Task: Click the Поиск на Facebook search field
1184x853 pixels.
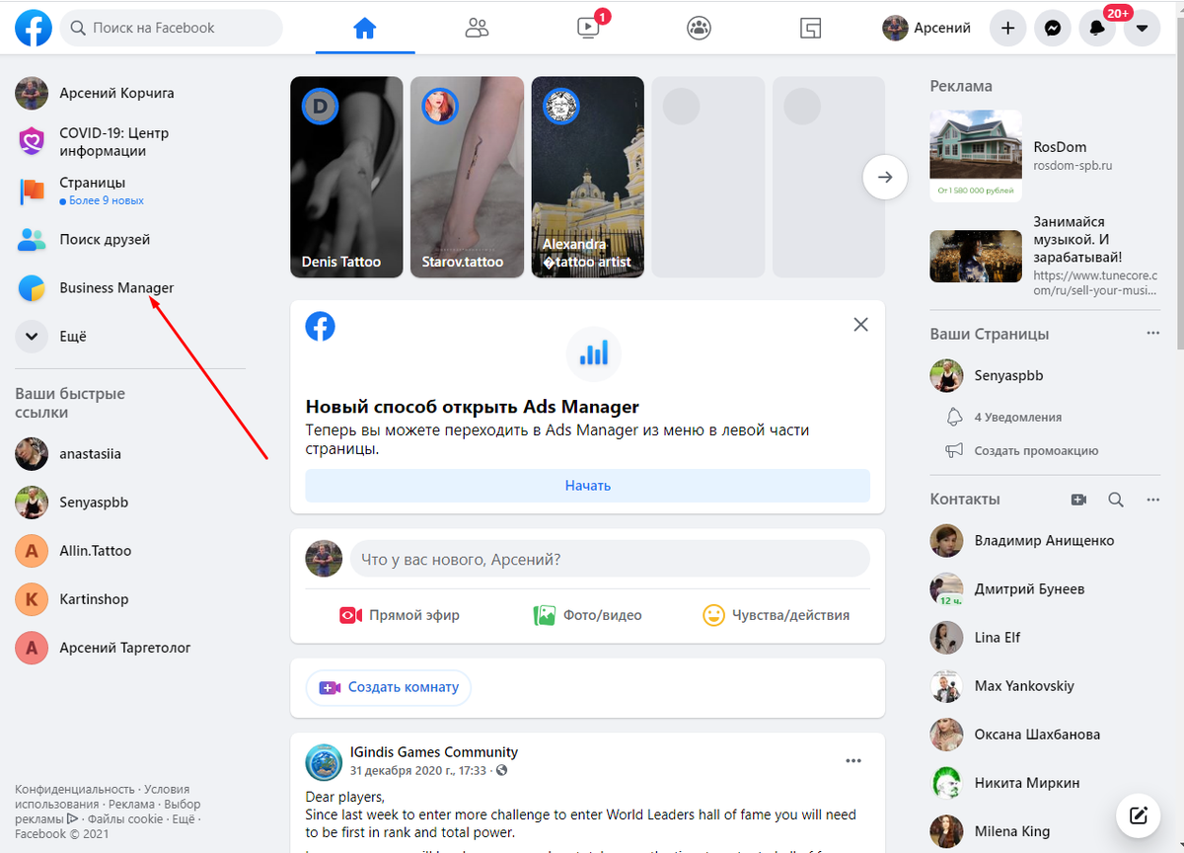Action: (x=172, y=28)
